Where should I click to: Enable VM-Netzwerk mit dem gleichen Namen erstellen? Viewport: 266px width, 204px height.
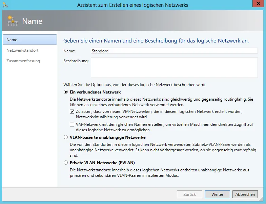click(72, 124)
